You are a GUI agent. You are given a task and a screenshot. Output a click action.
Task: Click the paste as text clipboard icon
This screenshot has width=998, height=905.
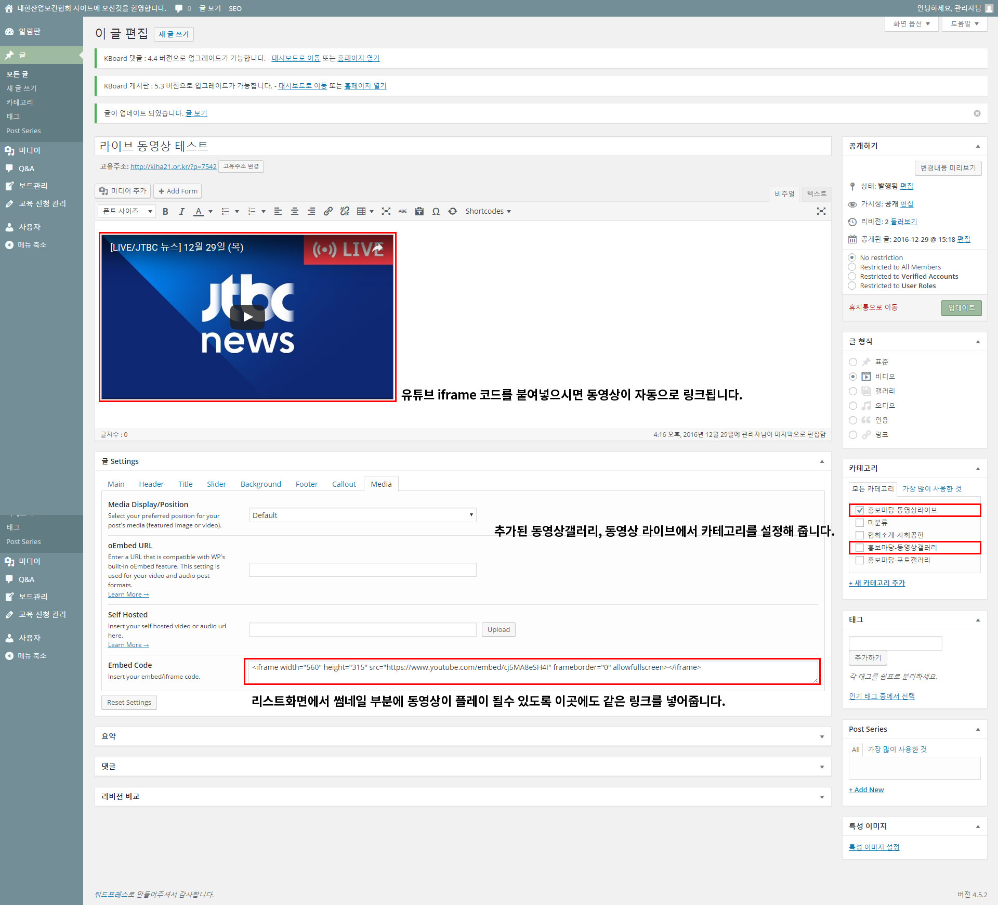click(419, 211)
